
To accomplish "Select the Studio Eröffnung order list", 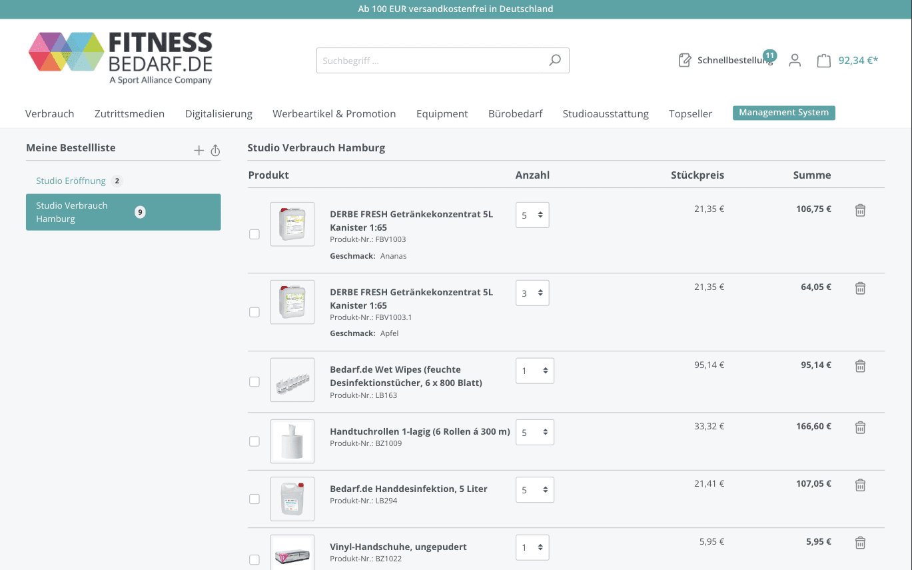I will [x=71, y=181].
